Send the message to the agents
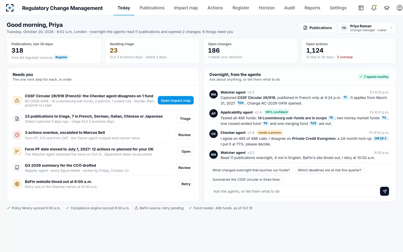This screenshot has height=252, width=403. [x=385, y=191]
